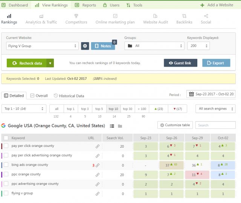Open URL link icon for 'bing ads orange county'
Image resolution: width=241 pixels, height=203 pixels.
click(98, 165)
